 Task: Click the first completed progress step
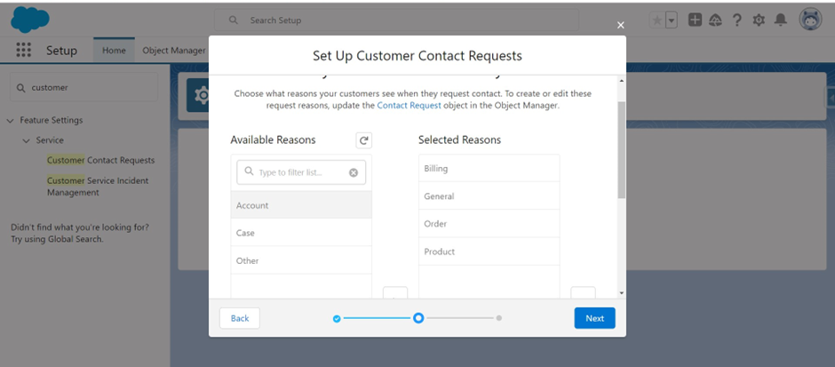pos(337,318)
